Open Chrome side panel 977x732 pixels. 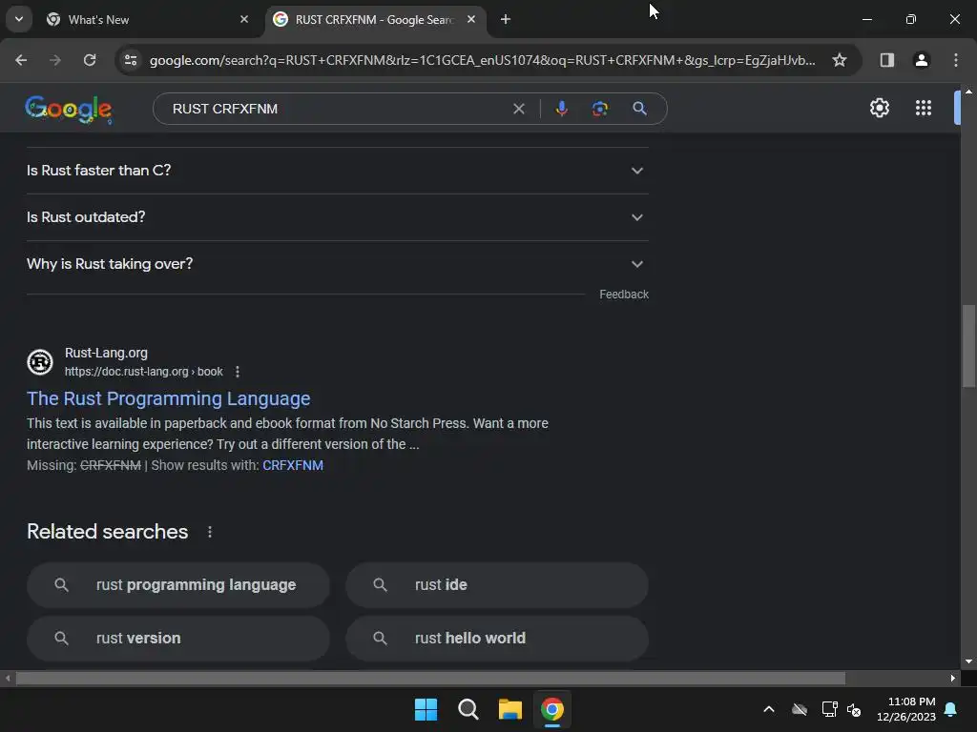click(886, 60)
